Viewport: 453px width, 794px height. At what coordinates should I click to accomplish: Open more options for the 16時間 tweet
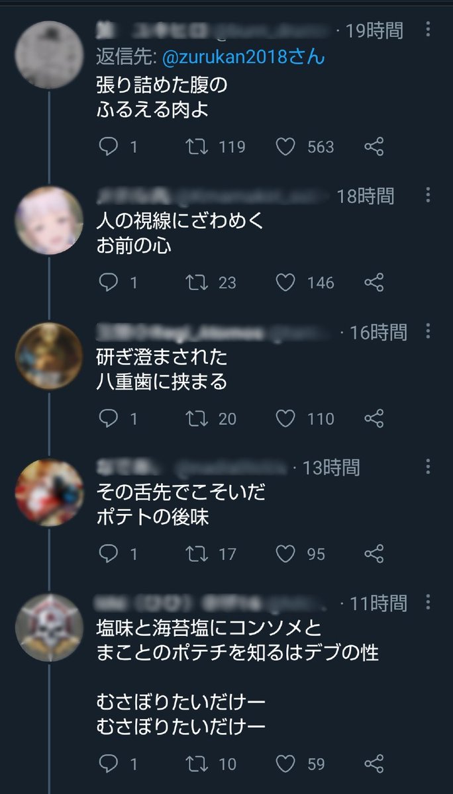point(428,331)
